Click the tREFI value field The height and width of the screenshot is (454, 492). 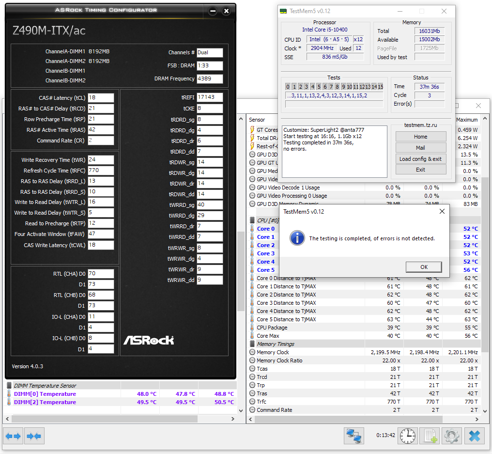(x=210, y=97)
